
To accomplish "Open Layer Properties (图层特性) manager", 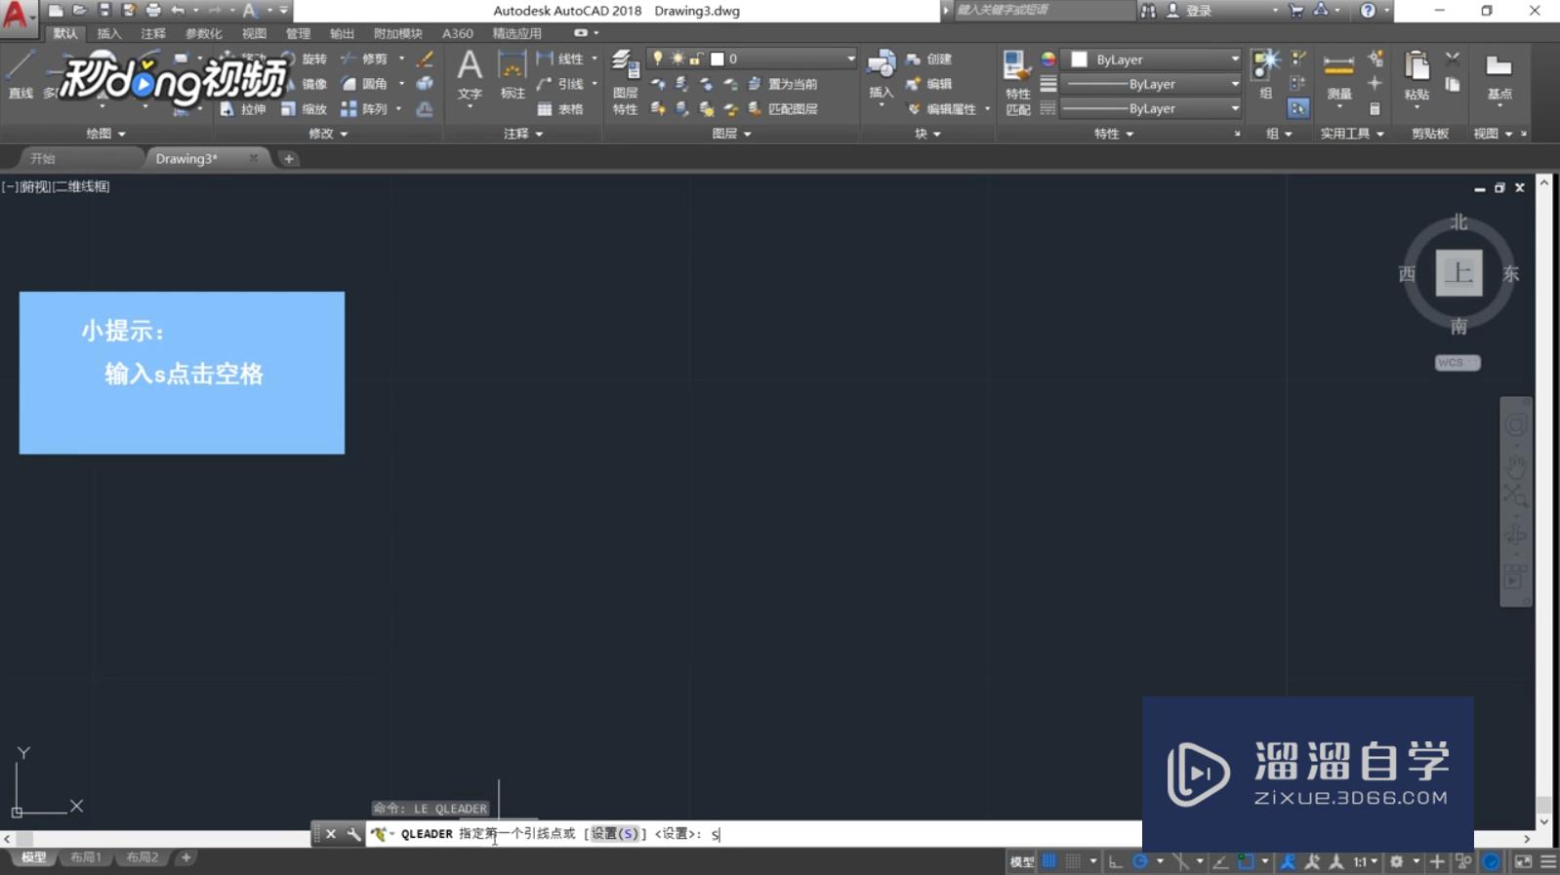I will (x=625, y=82).
